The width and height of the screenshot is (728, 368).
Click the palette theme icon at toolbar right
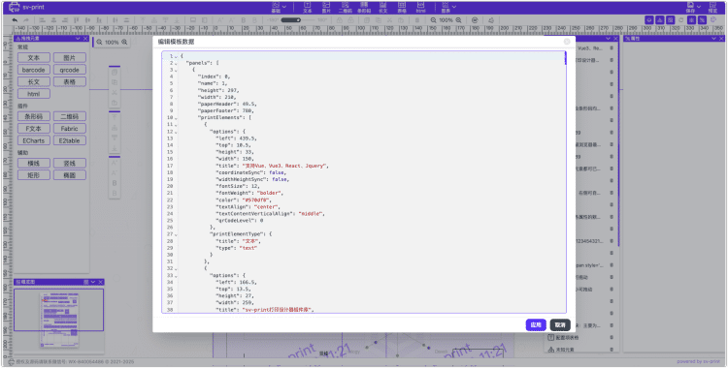click(x=713, y=20)
